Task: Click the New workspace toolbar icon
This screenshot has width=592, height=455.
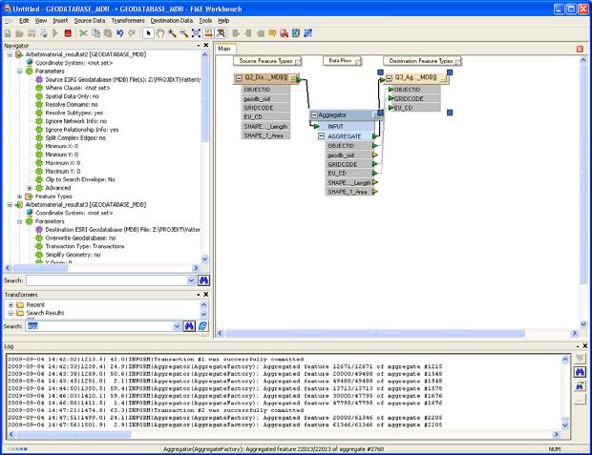Action: [8, 33]
